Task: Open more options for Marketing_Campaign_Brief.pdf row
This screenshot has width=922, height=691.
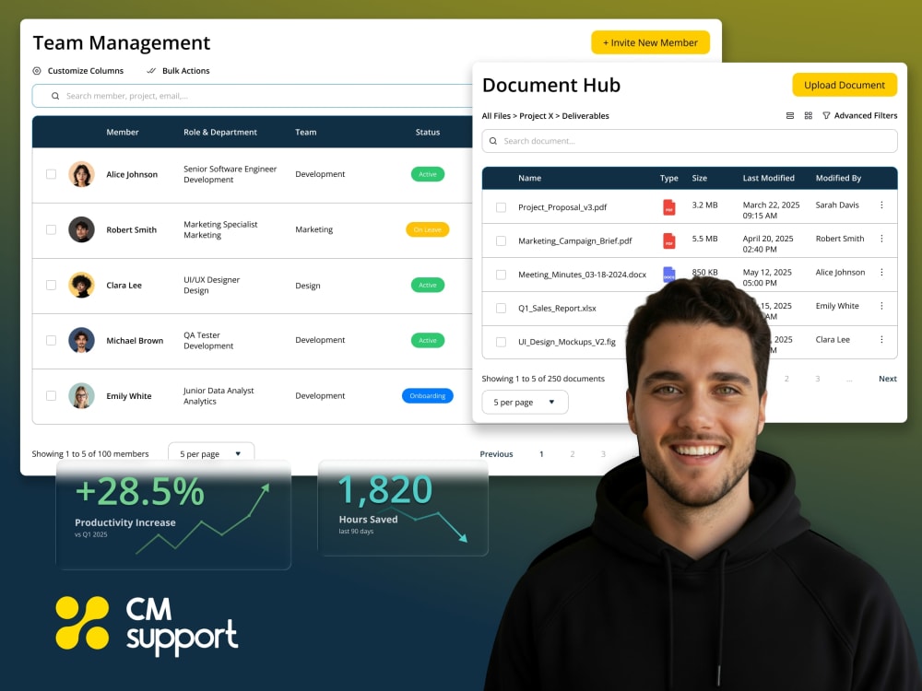Action: pyautogui.click(x=881, y=239)
